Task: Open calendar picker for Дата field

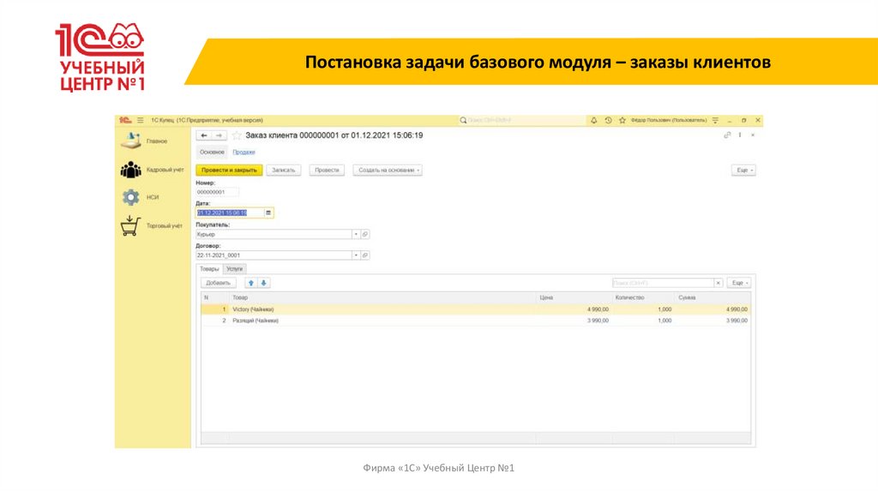Action: pyautogui.click(x=268, y=213)
